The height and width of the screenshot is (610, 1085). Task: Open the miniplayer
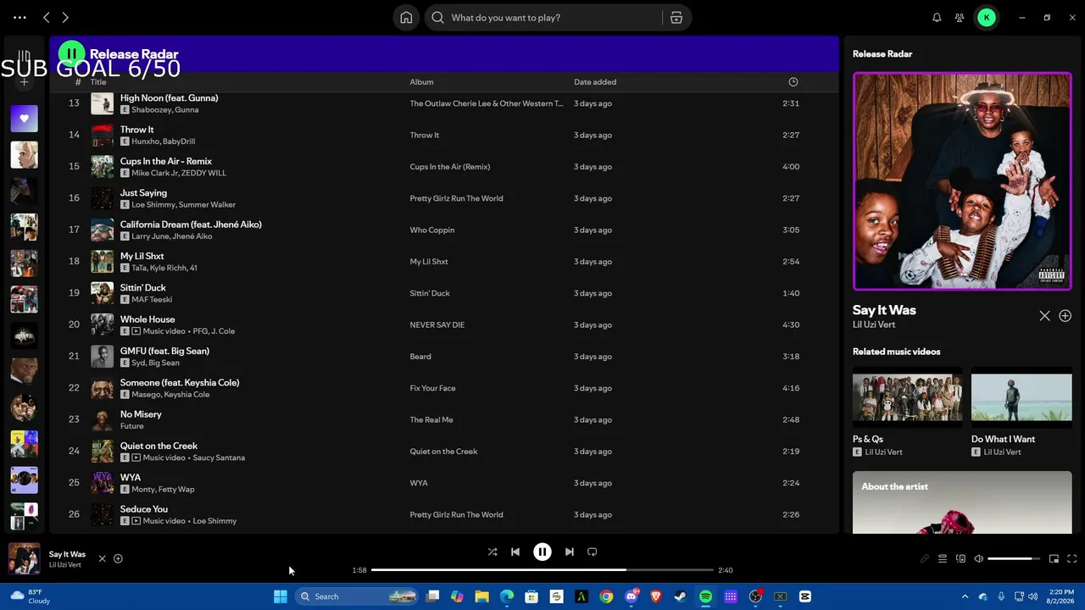coord(1054,559)
